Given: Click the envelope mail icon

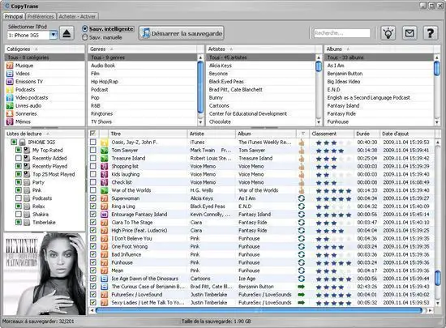Looking at the screenshot, I should click(410, 33).
